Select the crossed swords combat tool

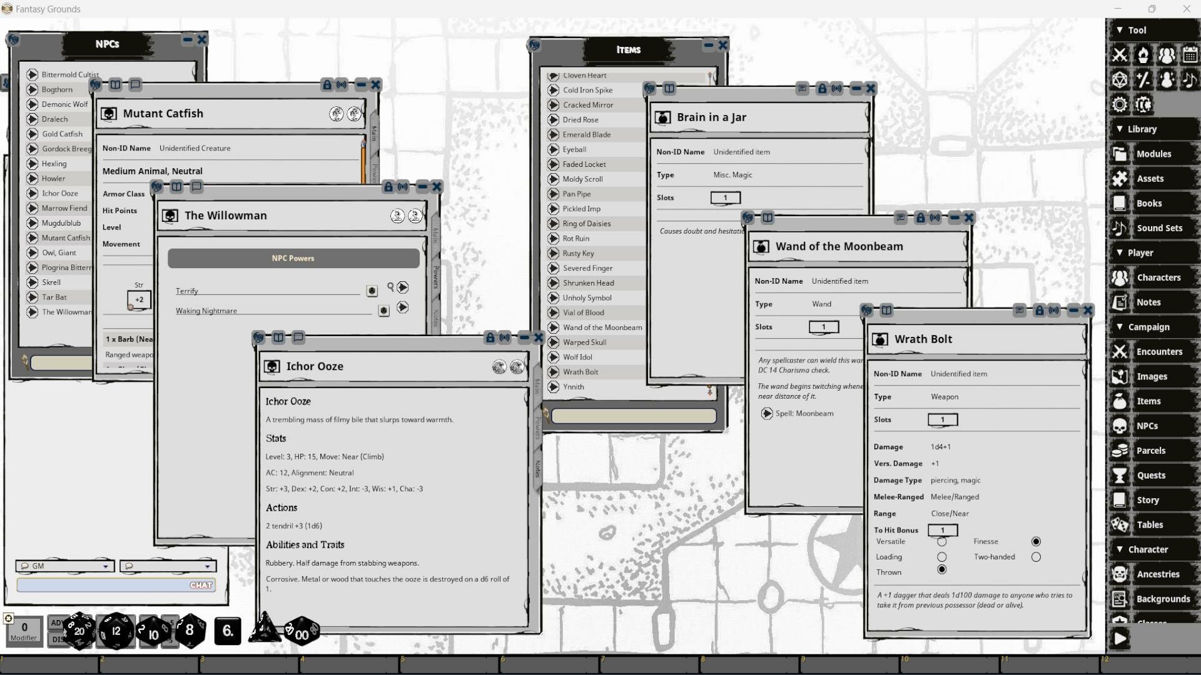point(1120,54)
